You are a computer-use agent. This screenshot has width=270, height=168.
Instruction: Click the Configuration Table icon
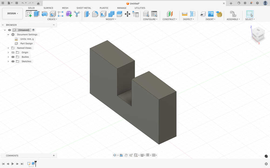pyautogui.click(x=154, y=14)
